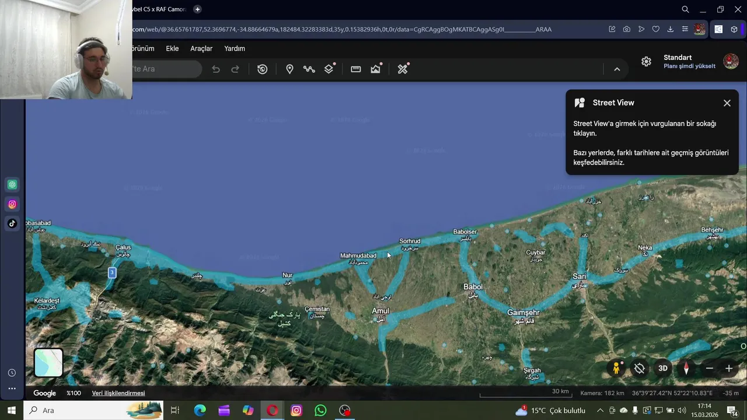747x420 pixels.
Task: Zoom in with the plus button
Action: point(729,368)
